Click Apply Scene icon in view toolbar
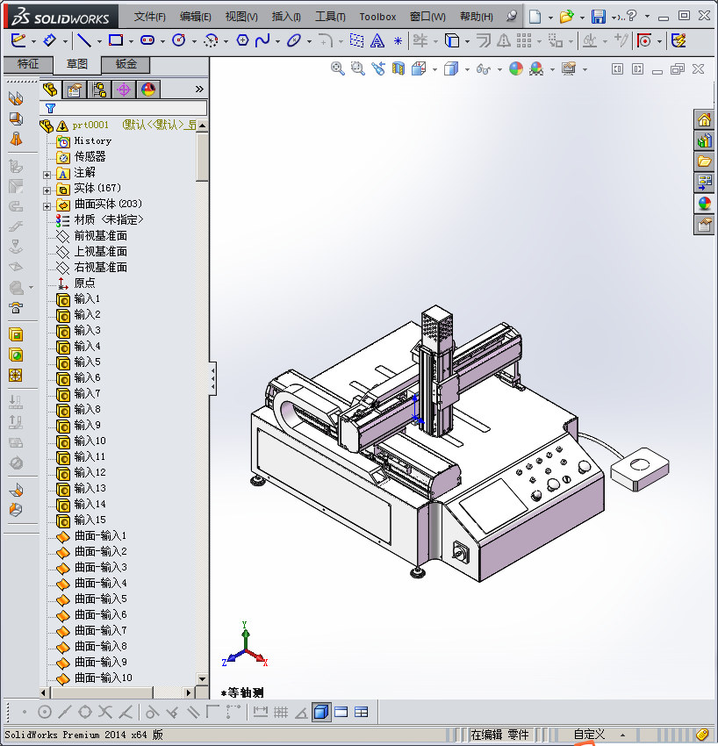 pos(536,69)
